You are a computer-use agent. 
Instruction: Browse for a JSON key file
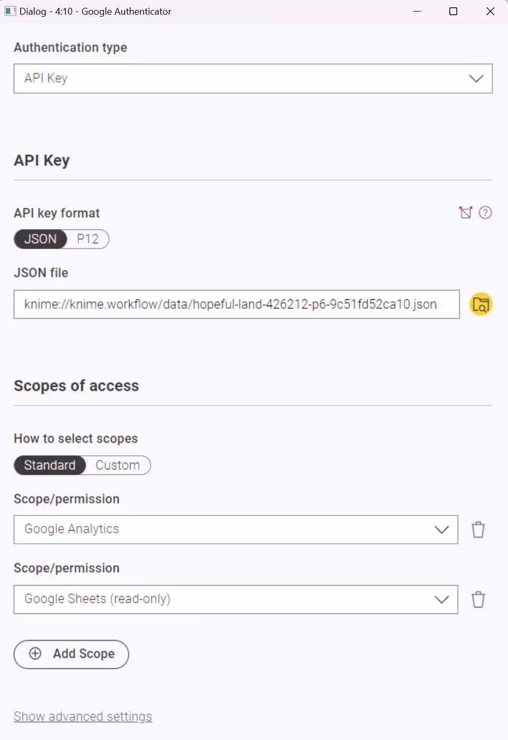click(480, 304)
